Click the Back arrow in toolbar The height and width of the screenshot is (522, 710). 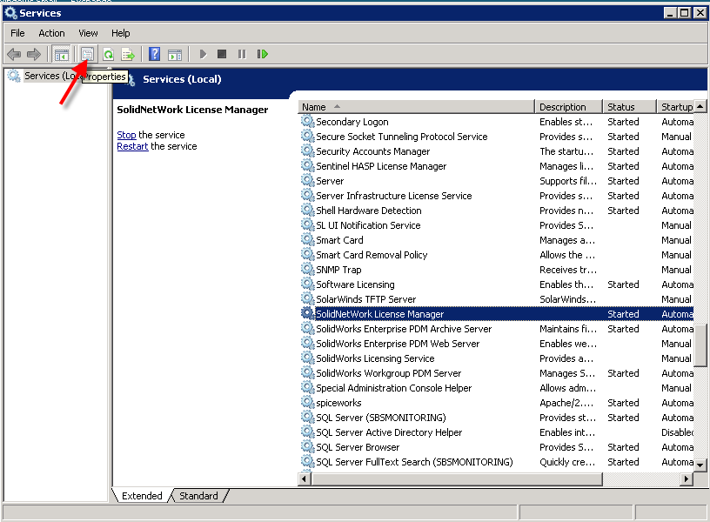click(x=14, y=54)
